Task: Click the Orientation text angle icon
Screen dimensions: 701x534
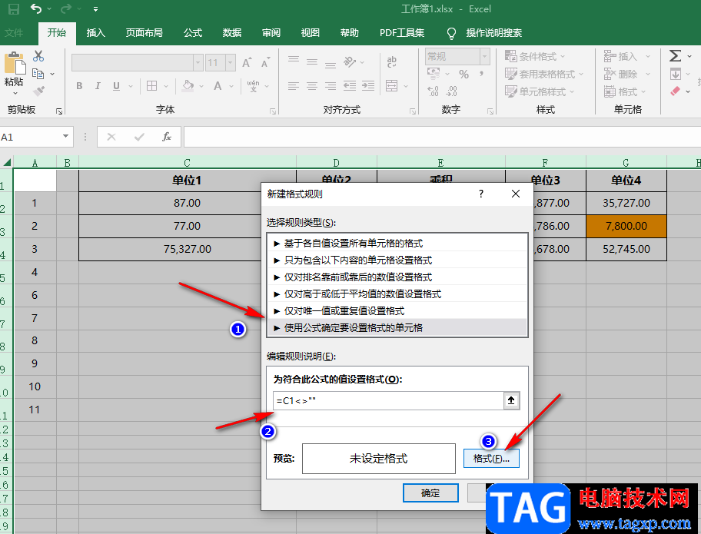Action: tap(350, 62)
